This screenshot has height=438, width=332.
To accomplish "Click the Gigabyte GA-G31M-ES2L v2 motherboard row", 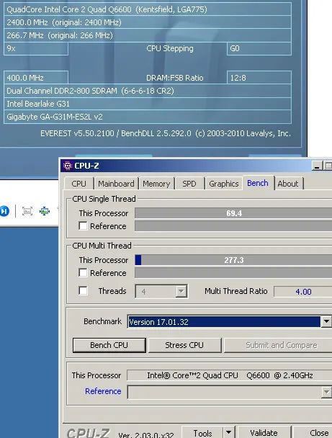I will pyautogui.click(x=148, y=117).
